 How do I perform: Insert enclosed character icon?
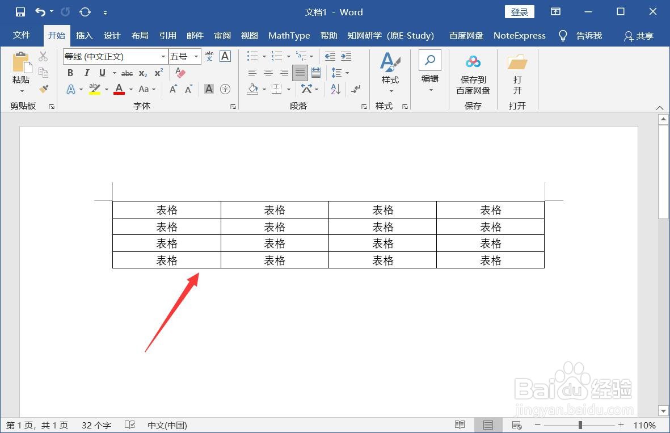coord(225,89)
